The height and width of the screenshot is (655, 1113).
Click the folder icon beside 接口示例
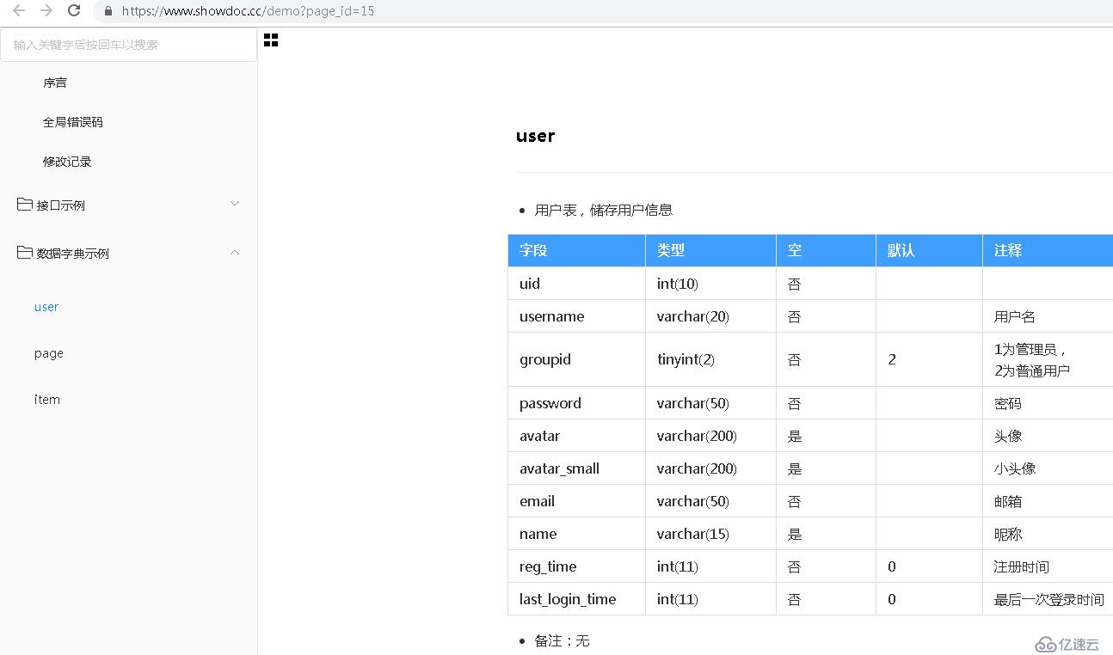[25, 204]
